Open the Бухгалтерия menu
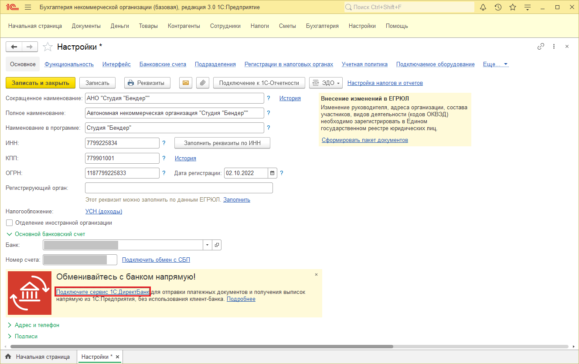 click(x=322, y=26)
